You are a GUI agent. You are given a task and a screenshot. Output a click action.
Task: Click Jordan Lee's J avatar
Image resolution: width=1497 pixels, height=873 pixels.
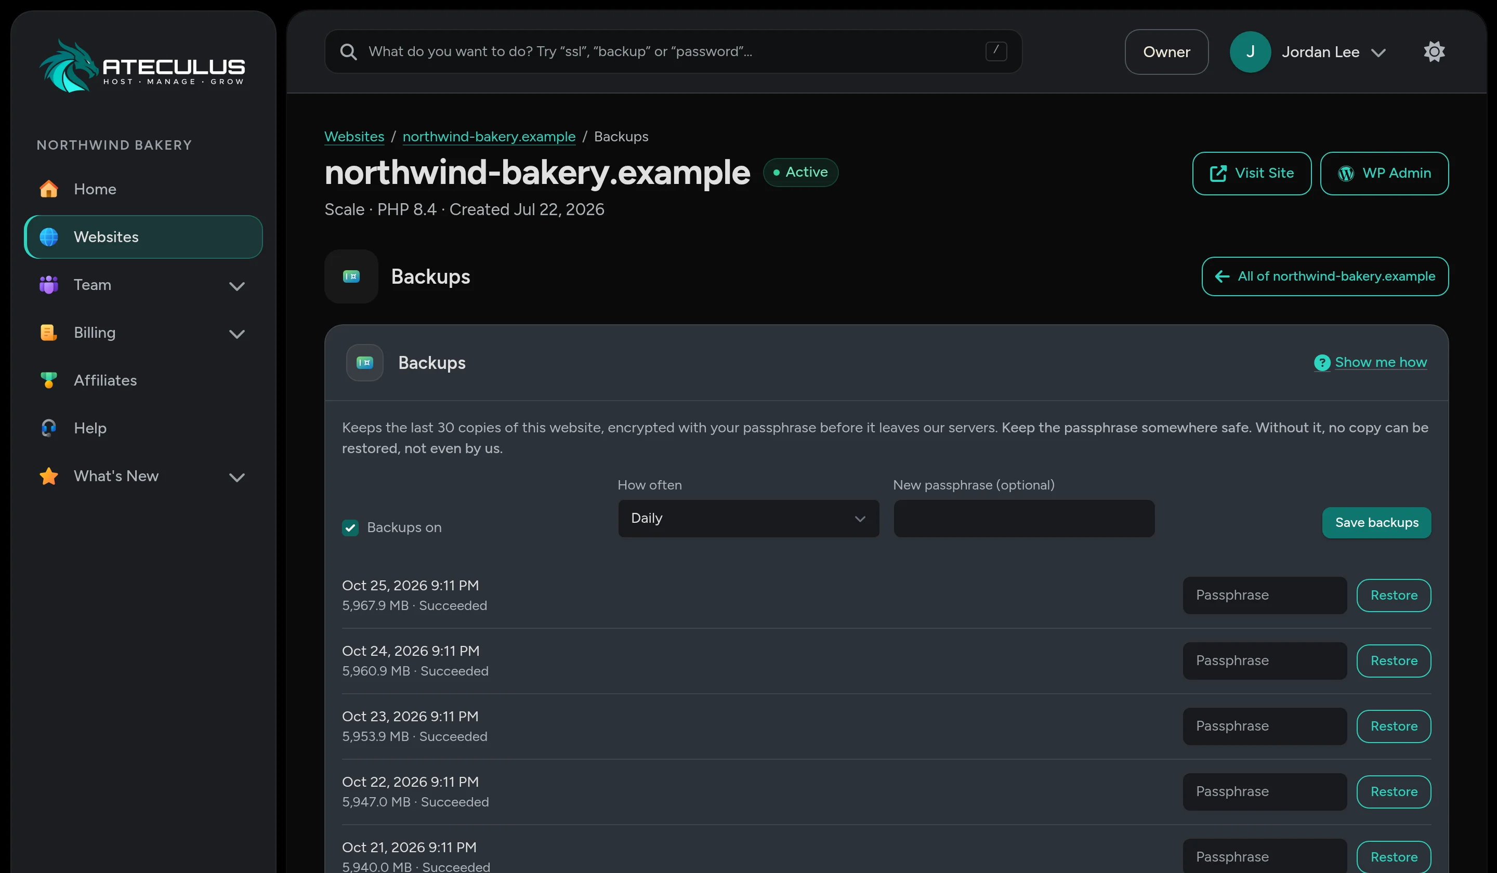click(x=1250, y=51)
